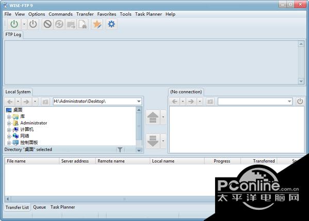Open dropdown arrow beside filter icon
Viewport: 309px width, 221px height.
[139, 150]
